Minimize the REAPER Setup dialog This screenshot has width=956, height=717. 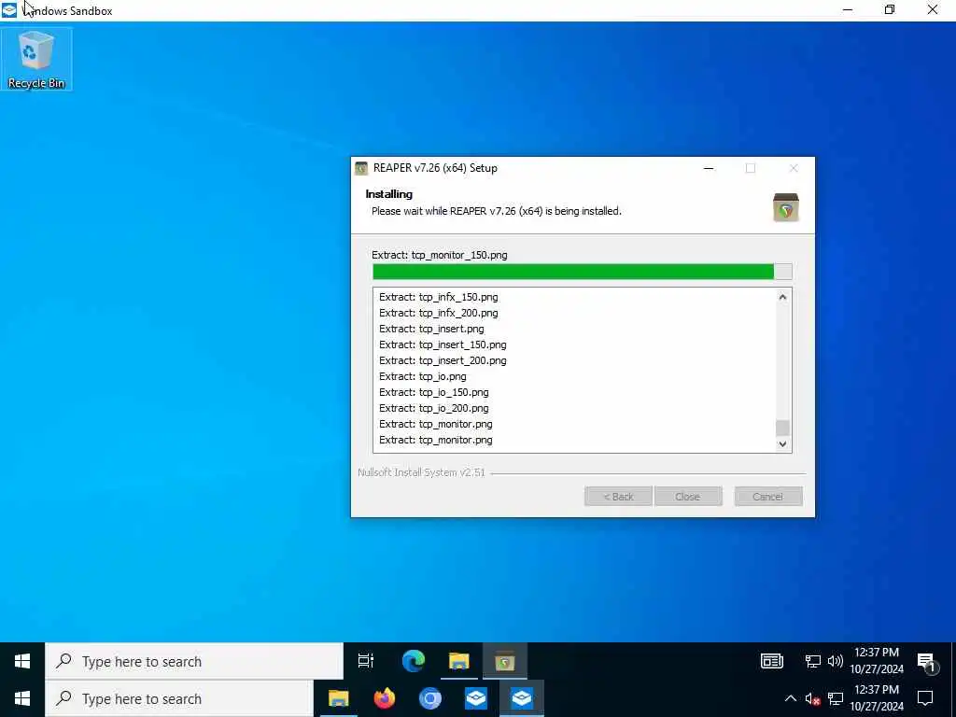coord(709,168)
